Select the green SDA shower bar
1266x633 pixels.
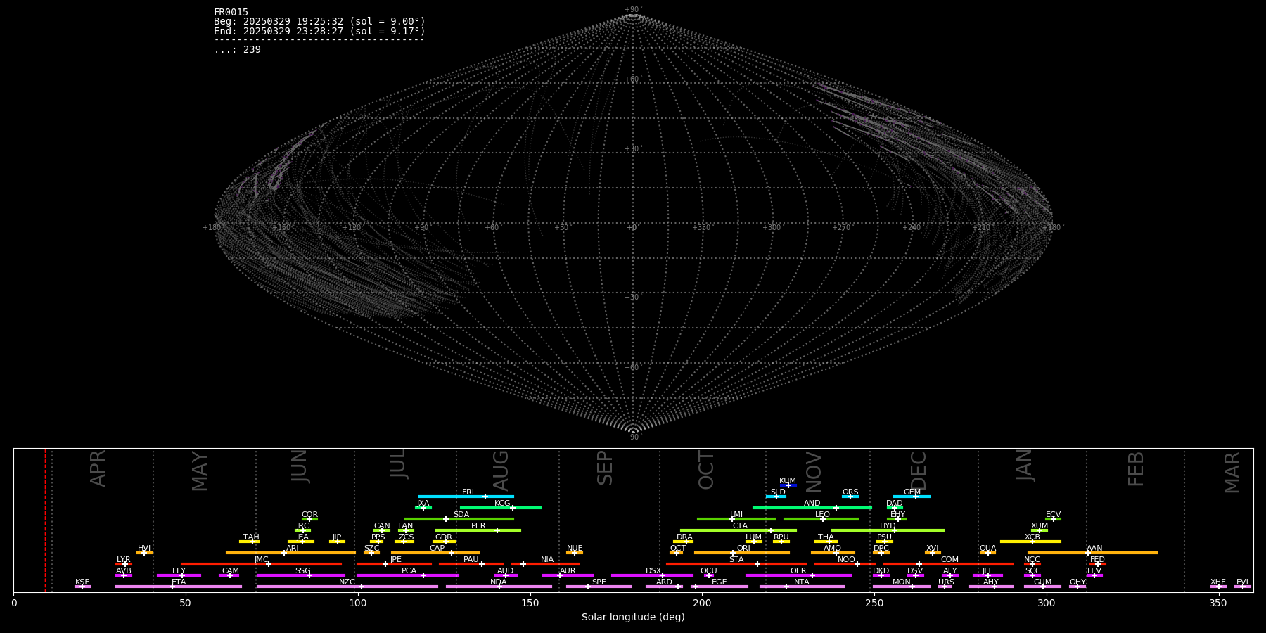tap(459, 519)
